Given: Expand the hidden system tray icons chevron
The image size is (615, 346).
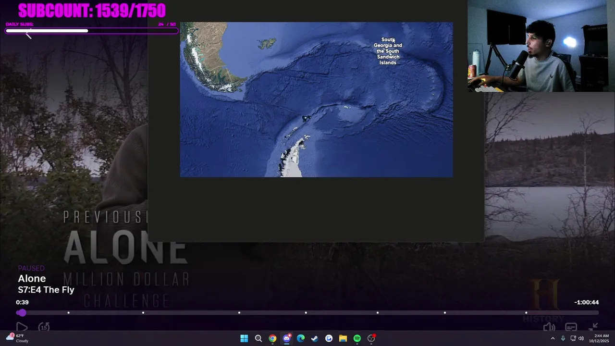Looking at the screenshot, I should (553, 338).
